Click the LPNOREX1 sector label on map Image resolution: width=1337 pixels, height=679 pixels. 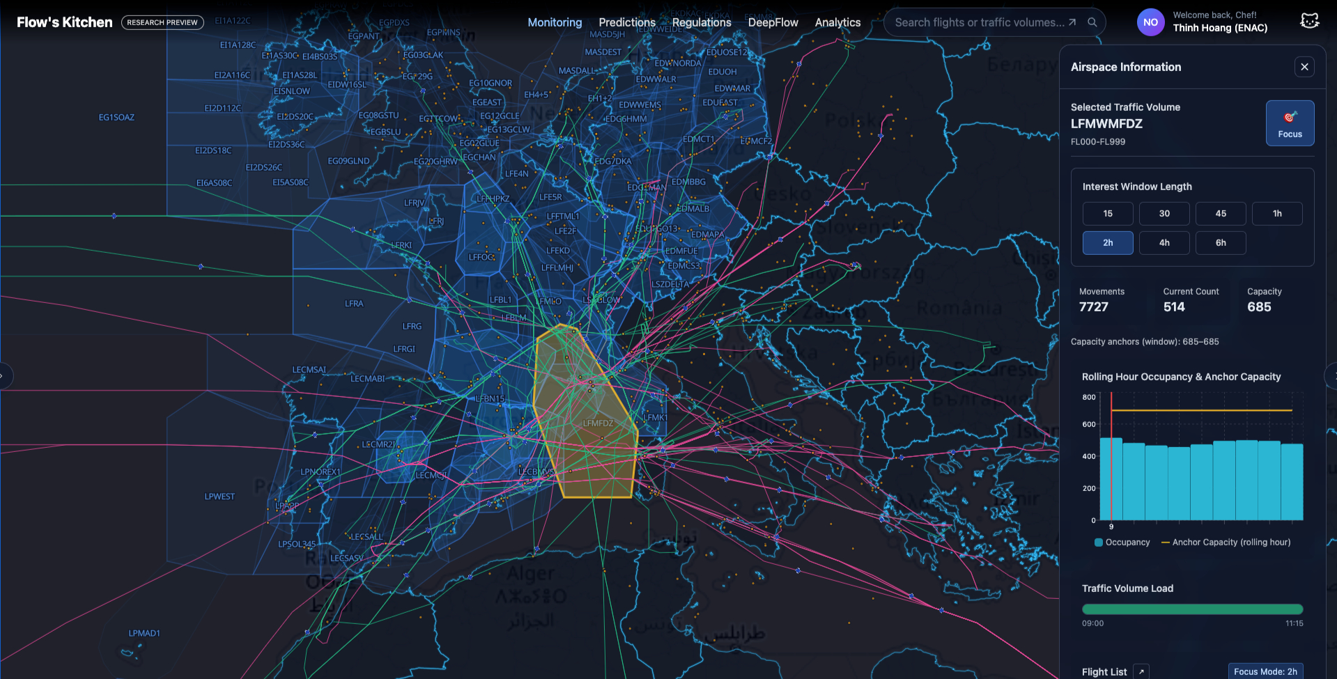pyautogui.click(x=320, y=471)
